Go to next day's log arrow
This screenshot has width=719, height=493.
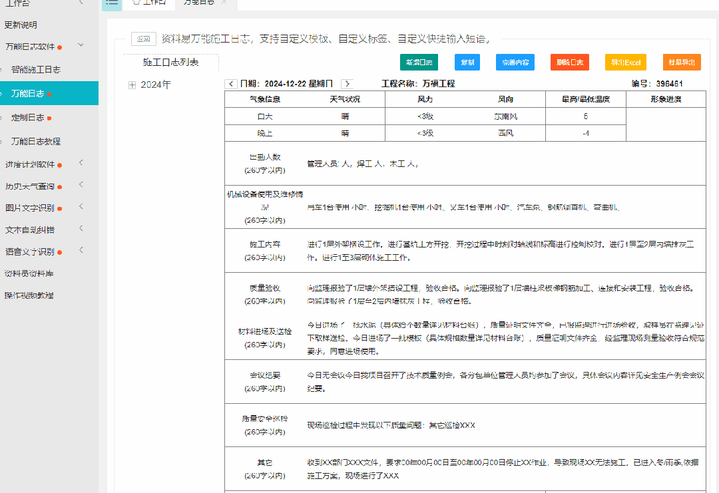[x=348, y=84]
